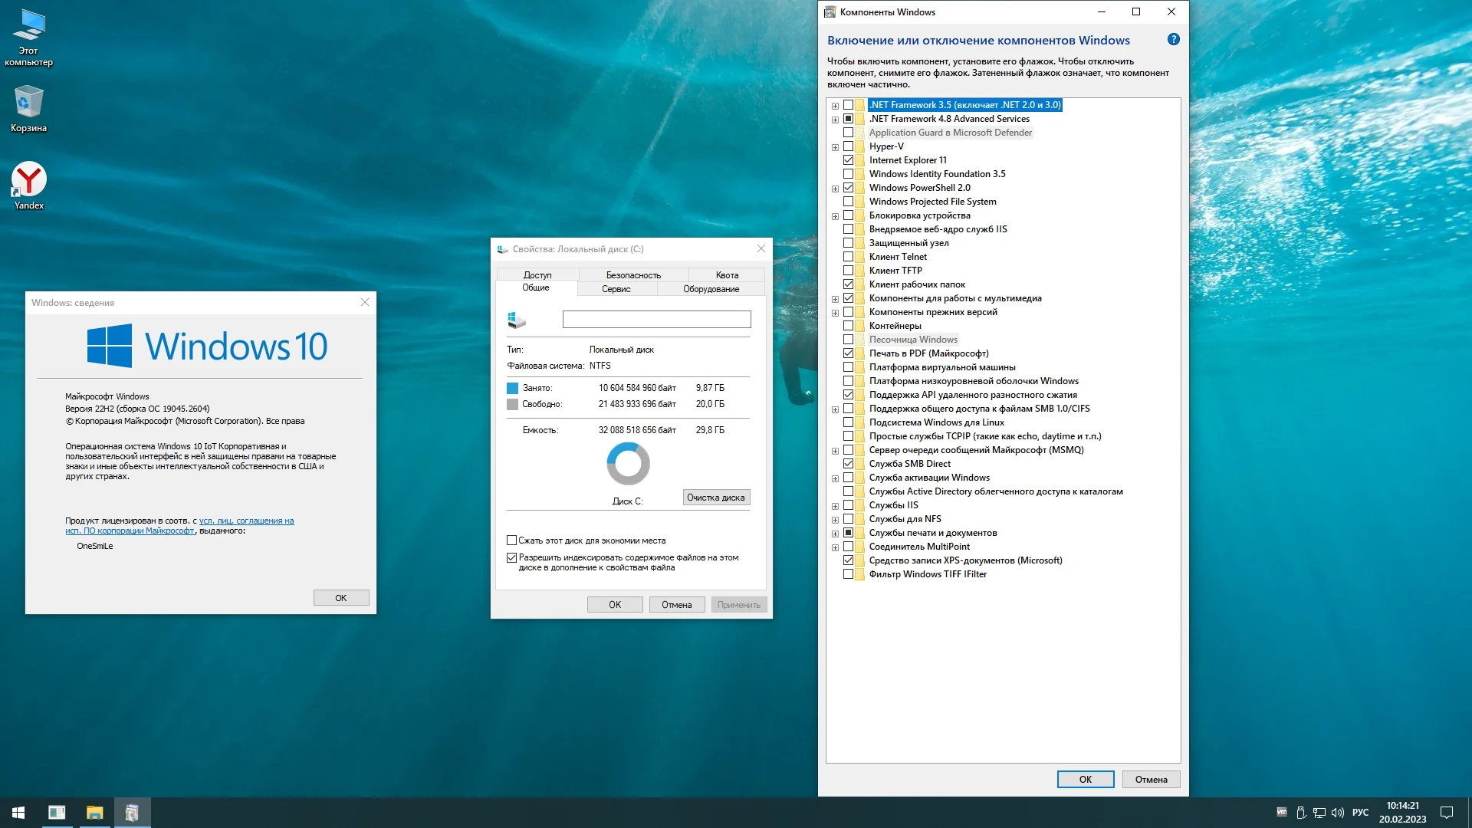
Task: Select Квота tab in disk properties
Action: 726,274
